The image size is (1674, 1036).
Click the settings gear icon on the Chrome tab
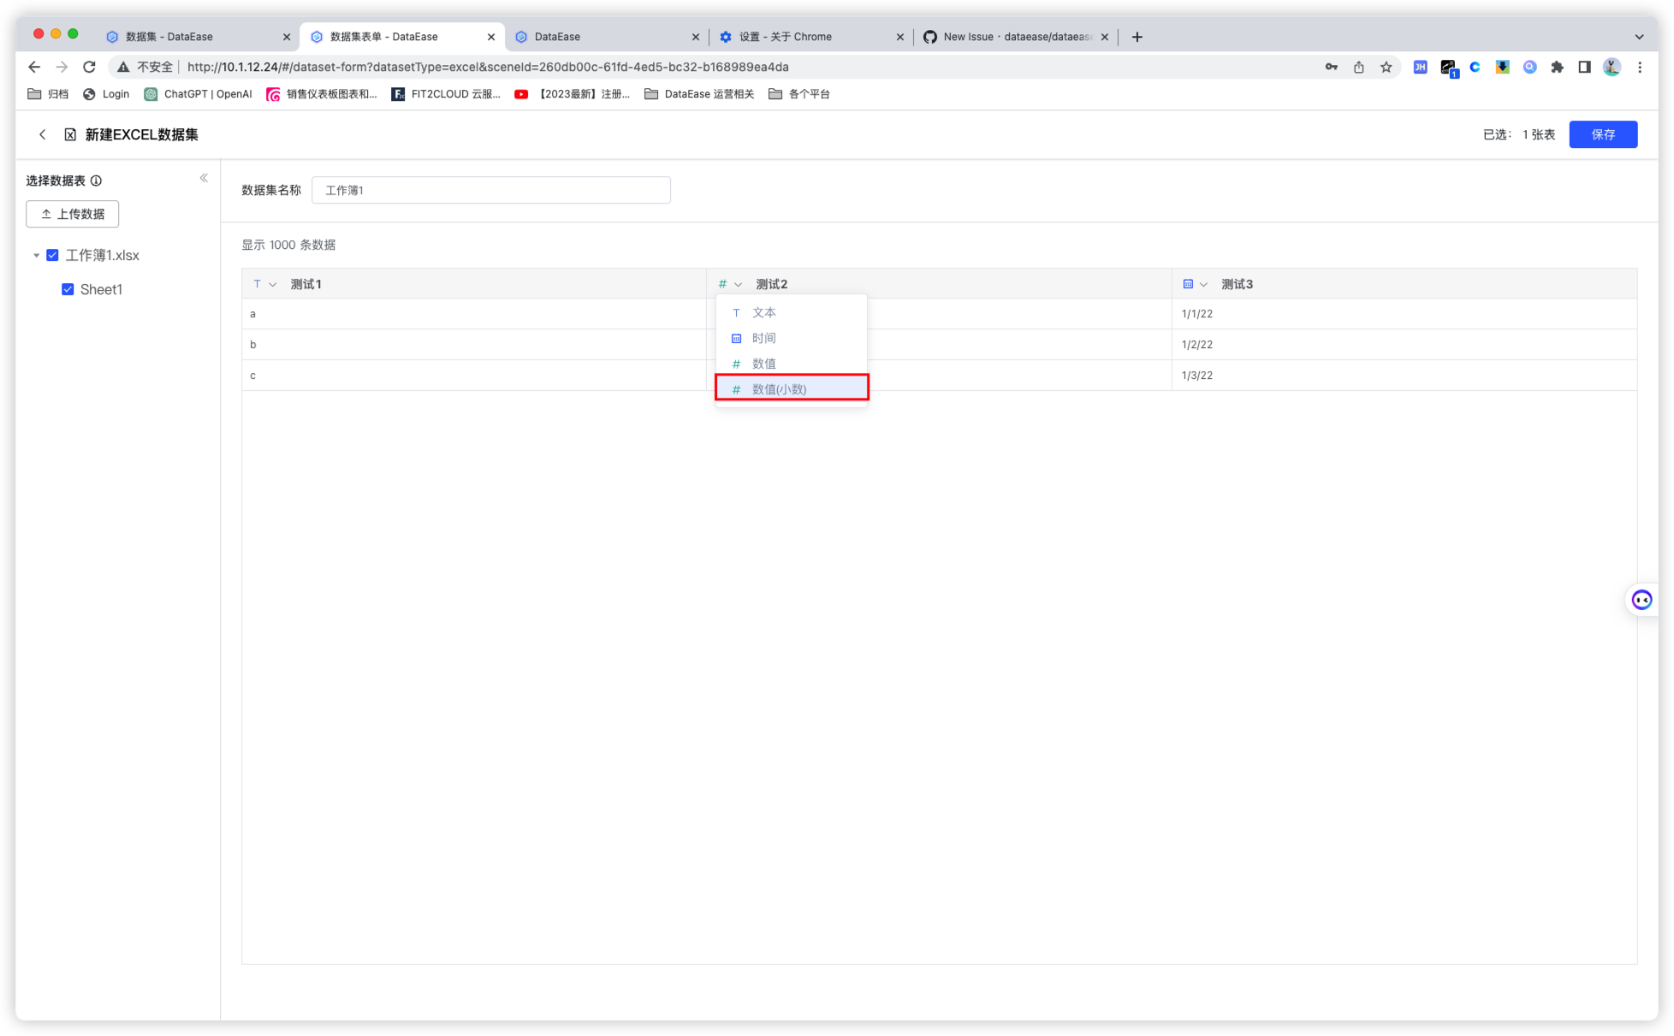coord(726,36)
